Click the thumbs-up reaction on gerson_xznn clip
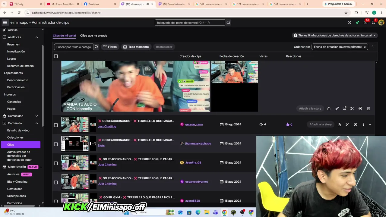The height and width of the screenshot is (217, 386). (x=287, y=124)
